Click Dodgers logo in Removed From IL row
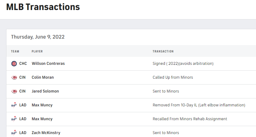This screenshot has height=137, width=256. point(14,105)
